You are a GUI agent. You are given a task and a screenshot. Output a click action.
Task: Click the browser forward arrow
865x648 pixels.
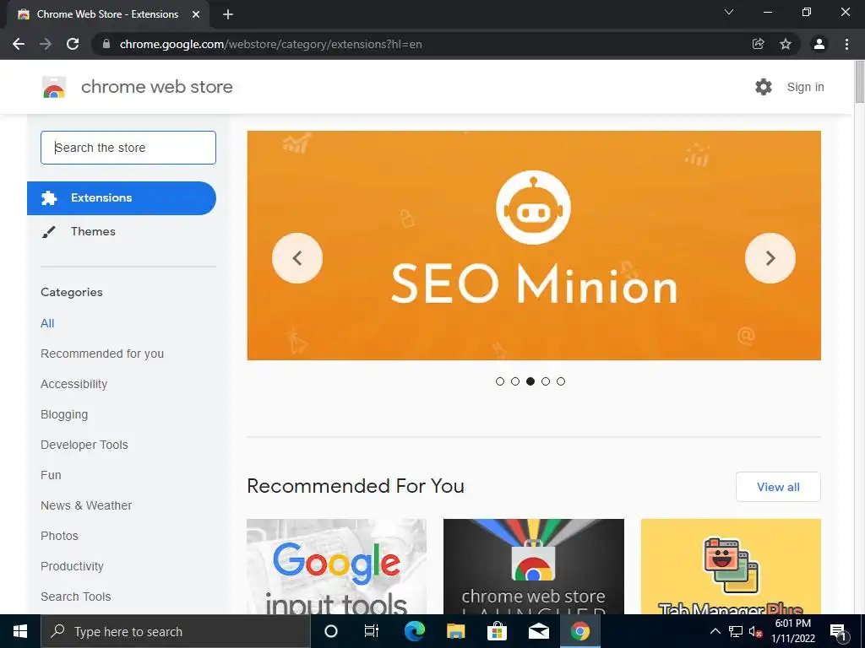(46, 44)
